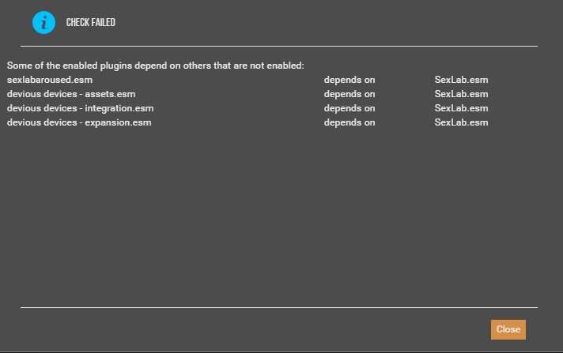Click SexLab.esm dependency for assets.esm
Image resolution: width=563 pixels, height=353 pixels.
click(461, 94)
